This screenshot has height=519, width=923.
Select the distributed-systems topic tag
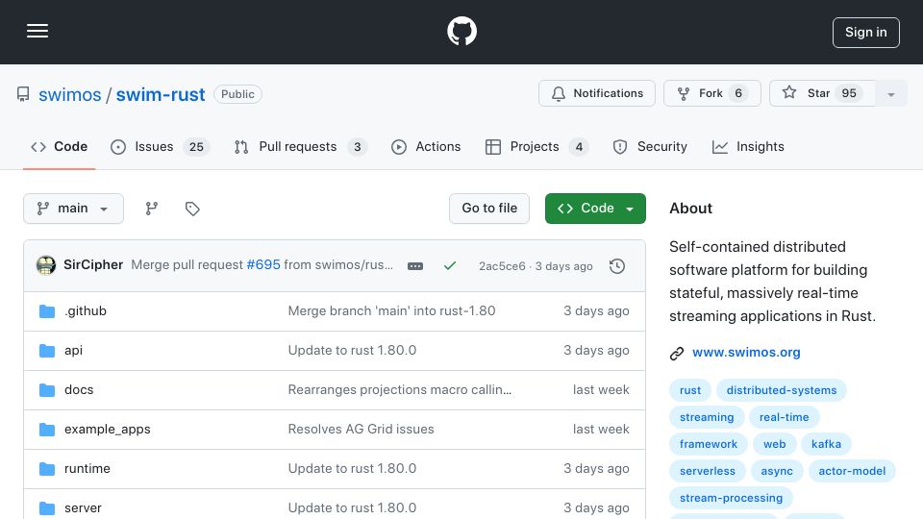pyautogui.click(x=781, y=390)
